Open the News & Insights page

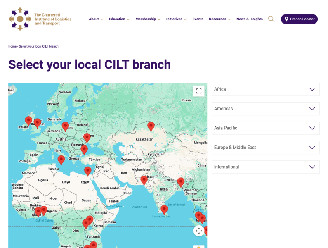click(x=249, y=19)
